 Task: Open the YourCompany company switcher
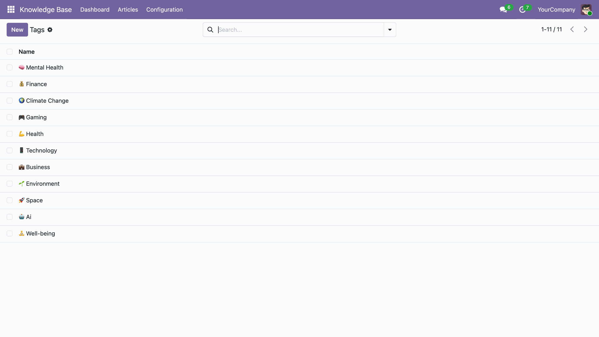[556, 10]
